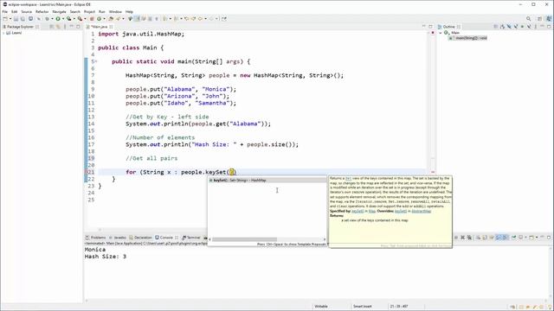Click horizontal scrollbar in the proposals popup
The width and height of the screenshot is (554, 311).
[x=244, y=239]
